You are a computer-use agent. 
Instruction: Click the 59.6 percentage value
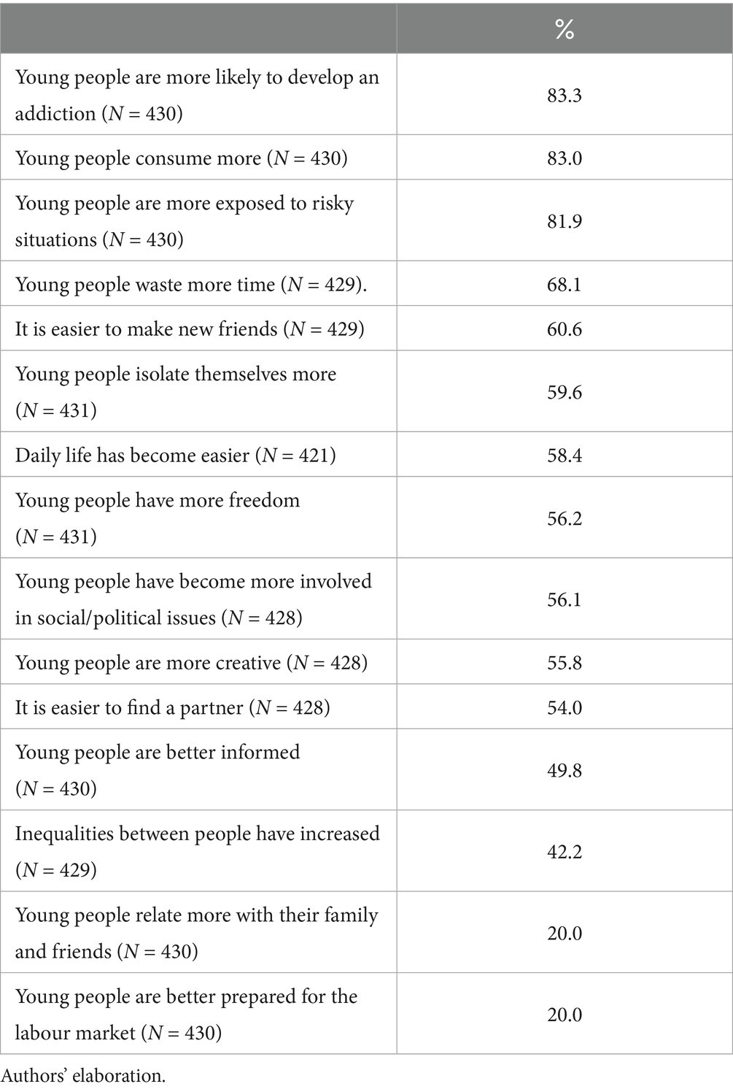click(x=564, y=392)
